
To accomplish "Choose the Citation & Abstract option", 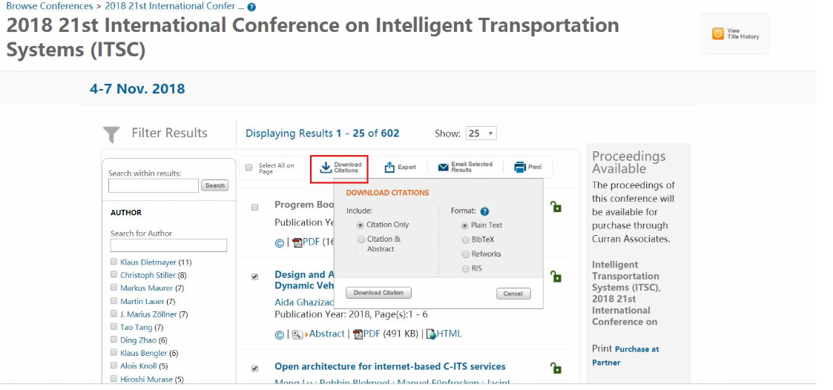I will pos(361,239).
